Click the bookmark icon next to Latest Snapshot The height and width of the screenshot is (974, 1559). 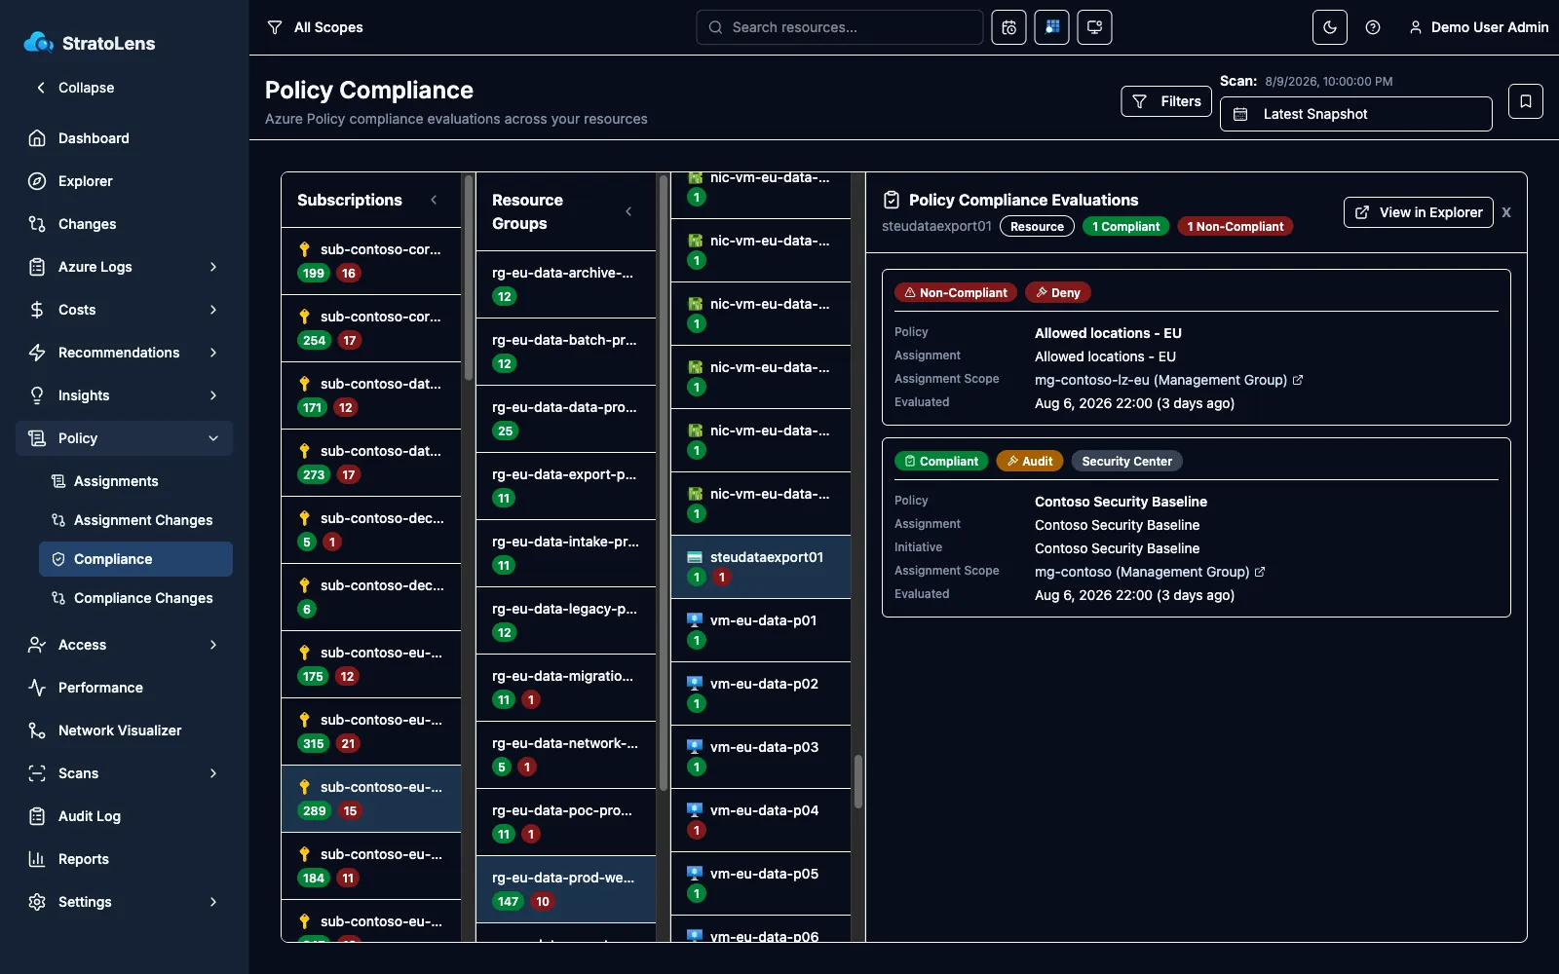[1526, 101]
